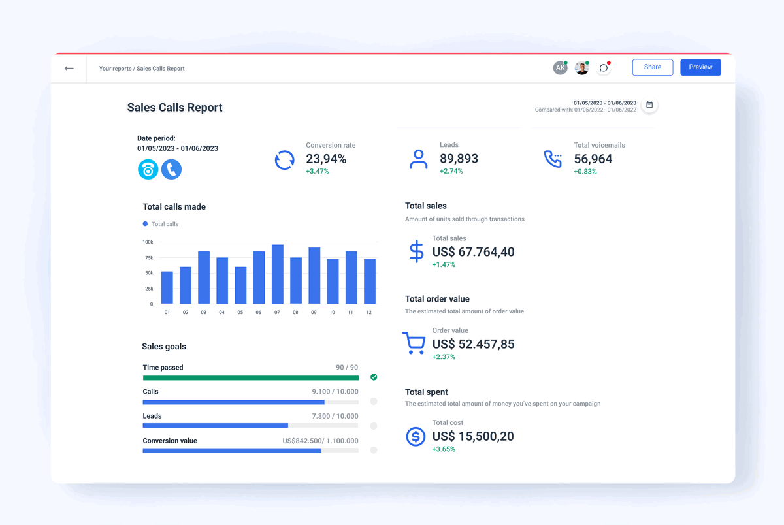Image resolution: width=784 pixels, height=525 pixels.
Task: Click the back arrow in the header
Action: 69,68
